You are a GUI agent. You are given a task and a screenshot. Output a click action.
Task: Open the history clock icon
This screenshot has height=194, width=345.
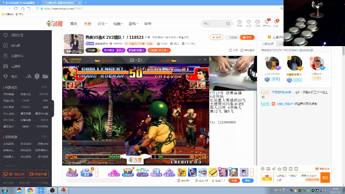(x=239, y=22)
